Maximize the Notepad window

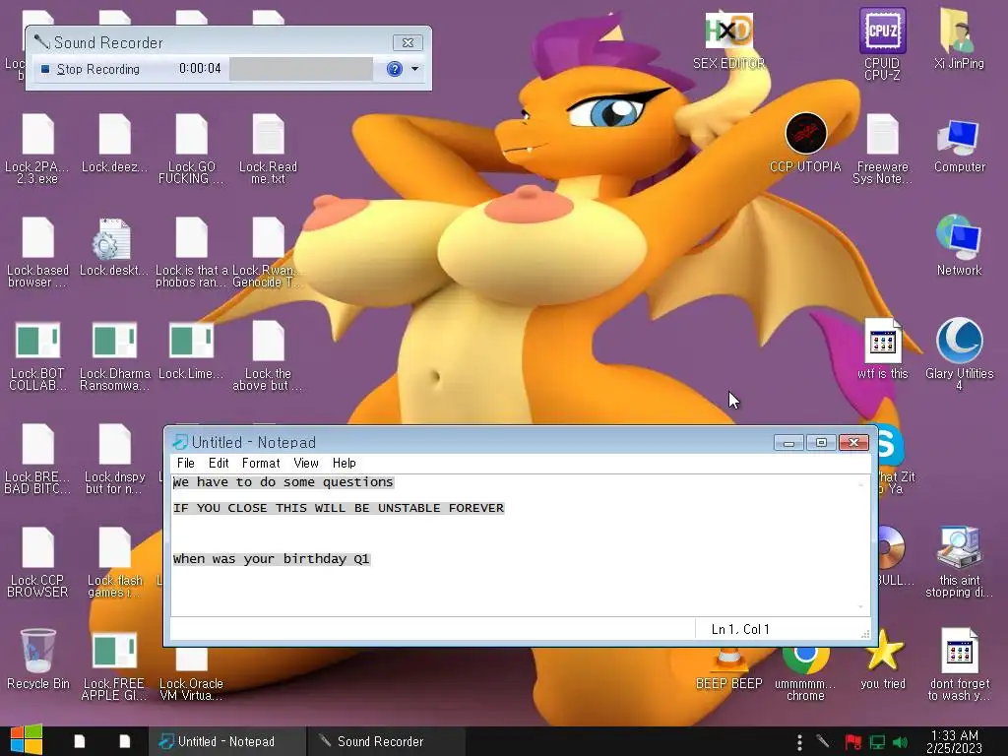point(821,442)
